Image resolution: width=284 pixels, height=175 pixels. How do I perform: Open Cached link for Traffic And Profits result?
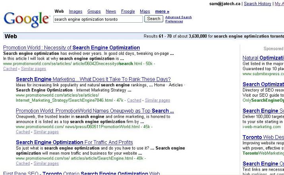pyautogui.click(x=23, y=163)
